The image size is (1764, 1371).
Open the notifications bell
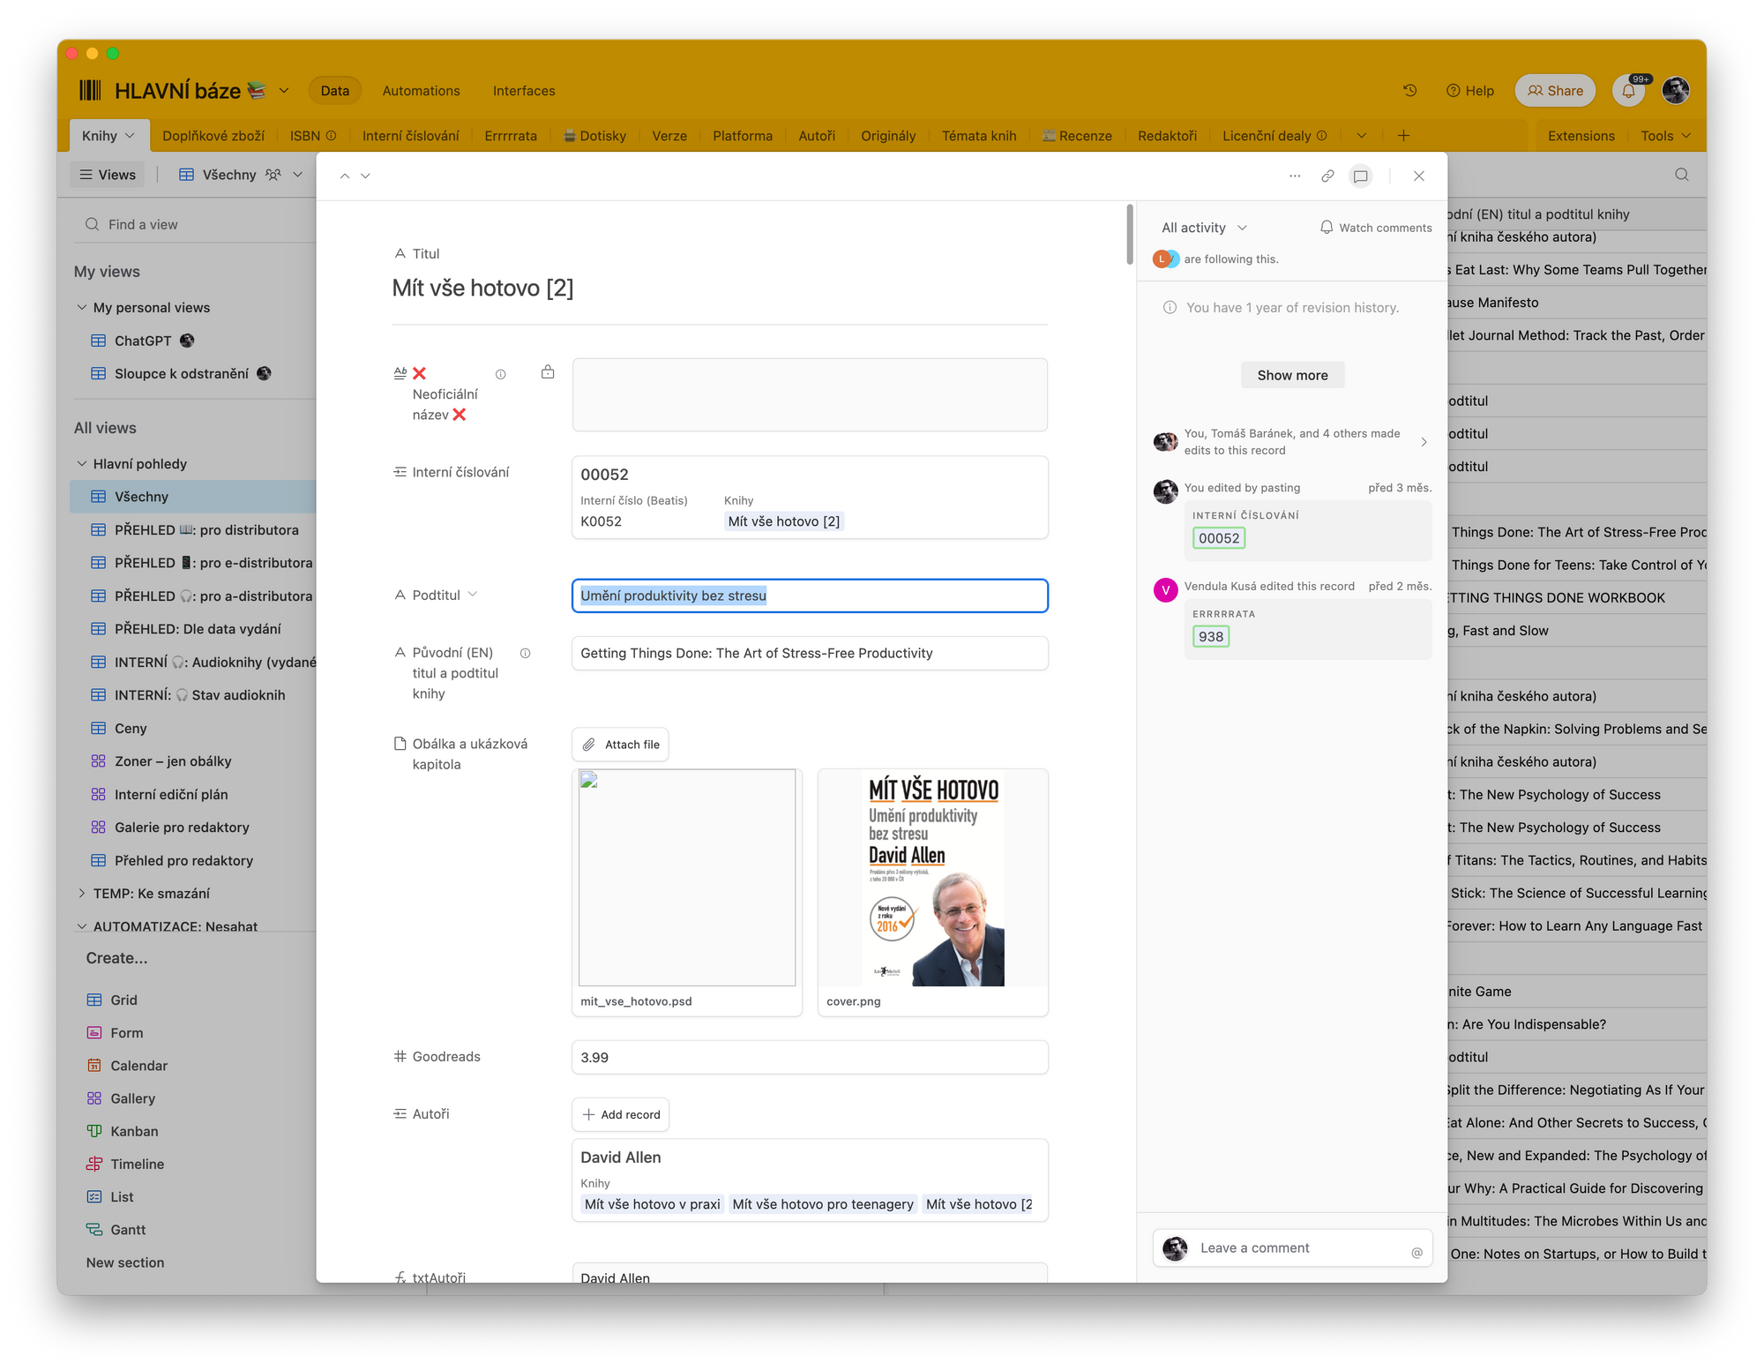(1628, 91)
